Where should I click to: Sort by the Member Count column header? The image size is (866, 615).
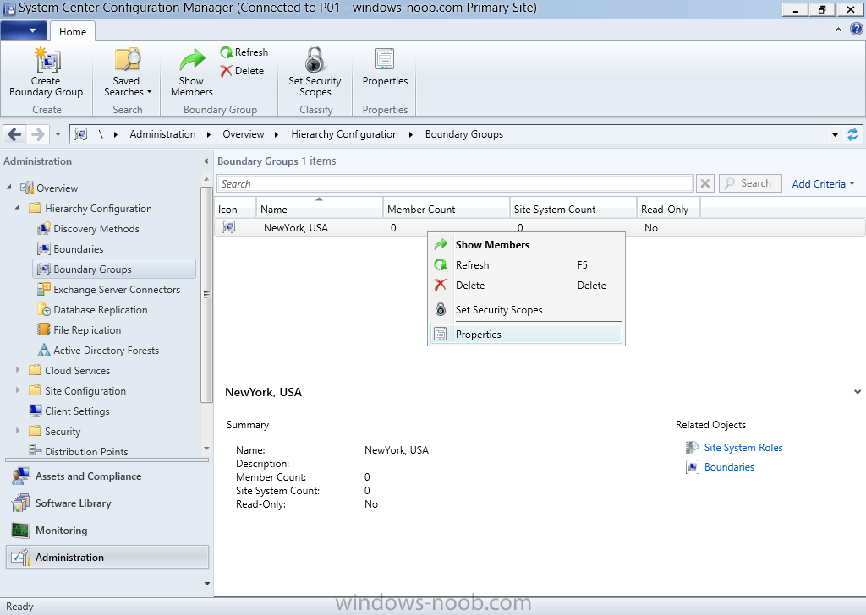tap(447, 209)
